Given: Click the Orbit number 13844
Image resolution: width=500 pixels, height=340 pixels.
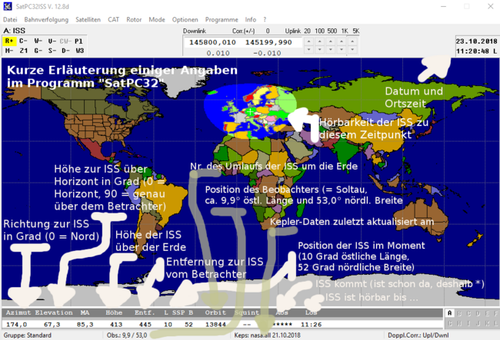Looking at the screenshot, I should point(215,325).
